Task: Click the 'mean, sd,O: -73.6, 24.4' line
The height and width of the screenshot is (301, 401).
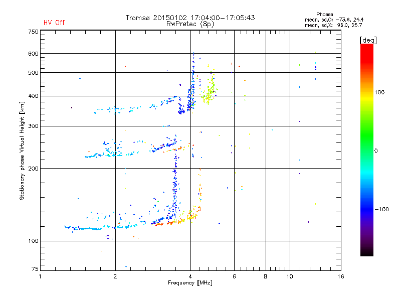Action: (x=334, y=20)
